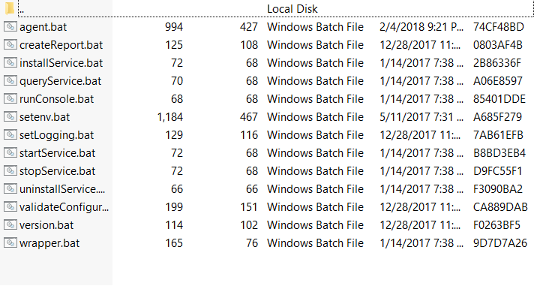Click the parent folder icon
The height and width of the screenshot is (292, 534).
[10, 8]
